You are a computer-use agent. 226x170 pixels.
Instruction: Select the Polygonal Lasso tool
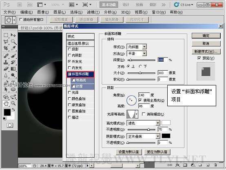pyautogui.click(x=6, y=42)
